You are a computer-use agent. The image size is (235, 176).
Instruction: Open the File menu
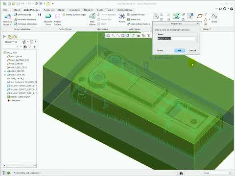click(6, 10)
